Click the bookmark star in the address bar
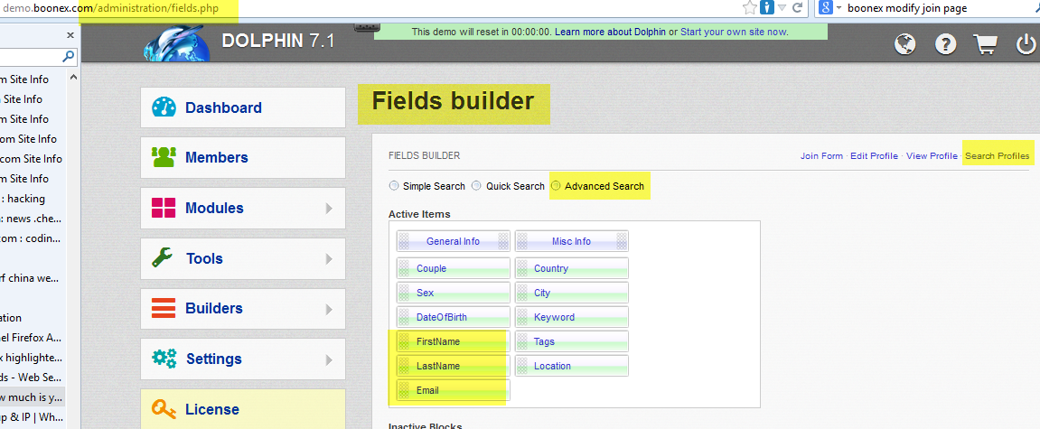Screen dimensions: 1040x429 pos(750,8)
